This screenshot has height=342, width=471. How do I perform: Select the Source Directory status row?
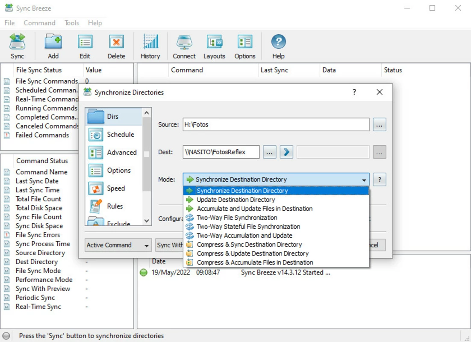coord(40,253)
